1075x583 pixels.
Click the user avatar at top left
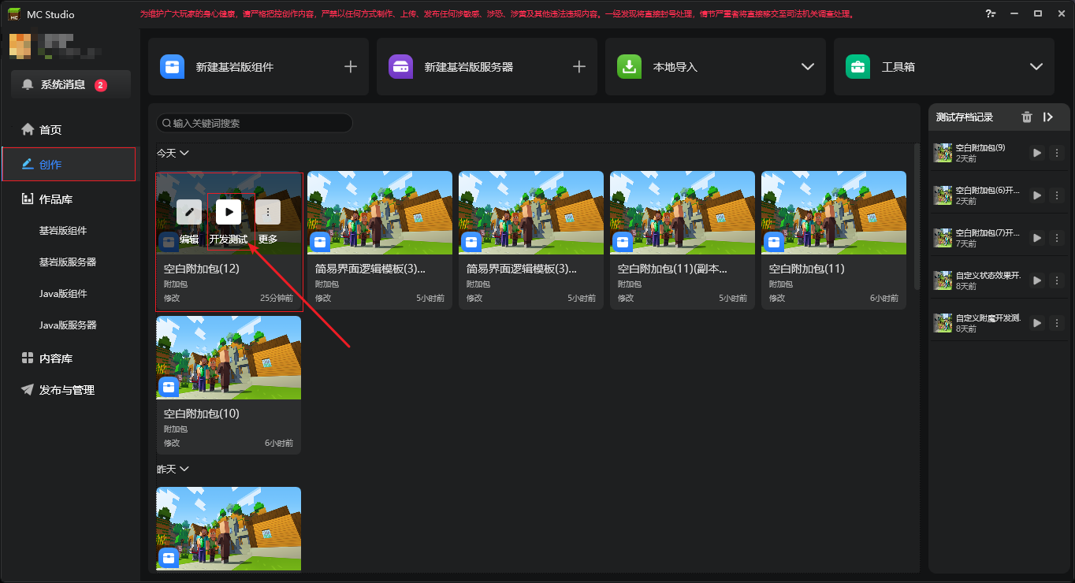[x=20, y=46]
